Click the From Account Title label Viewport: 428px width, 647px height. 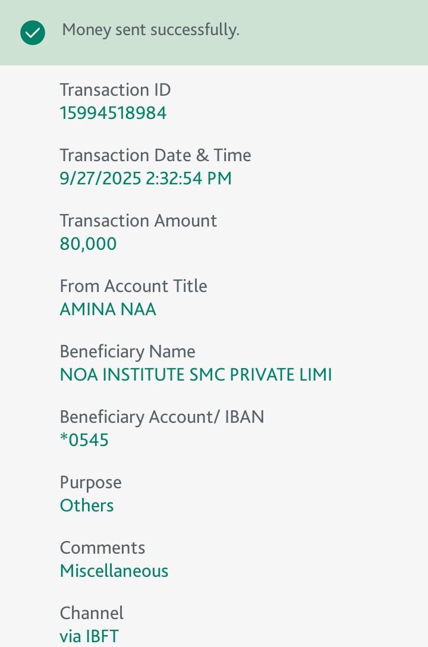pyautogui.click(x=133, y=286)
